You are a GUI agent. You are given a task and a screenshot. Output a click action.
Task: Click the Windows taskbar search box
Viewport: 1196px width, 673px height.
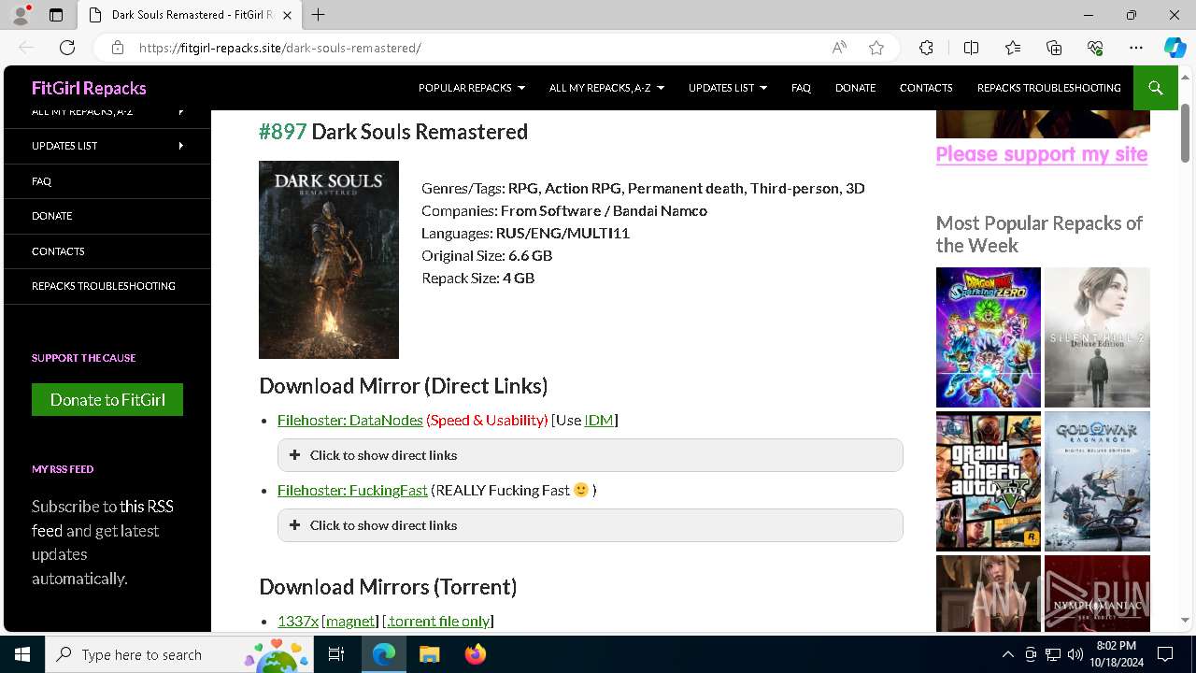click(179, 654)
